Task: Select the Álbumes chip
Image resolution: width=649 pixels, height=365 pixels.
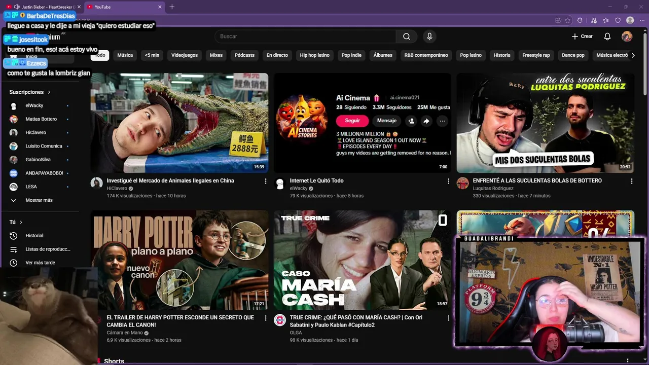Action: pos(383,55)
